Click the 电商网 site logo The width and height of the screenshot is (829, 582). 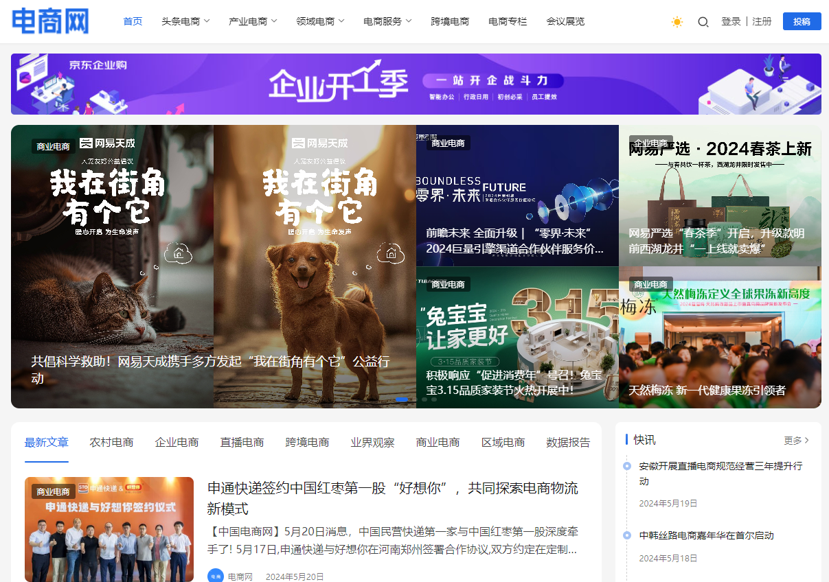click(x=50, y=21)
